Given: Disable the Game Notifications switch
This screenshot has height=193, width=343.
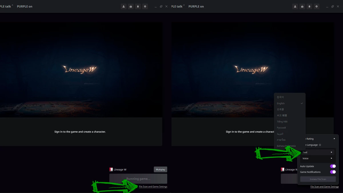Looking at the screenshot, I should pos(333,172).
